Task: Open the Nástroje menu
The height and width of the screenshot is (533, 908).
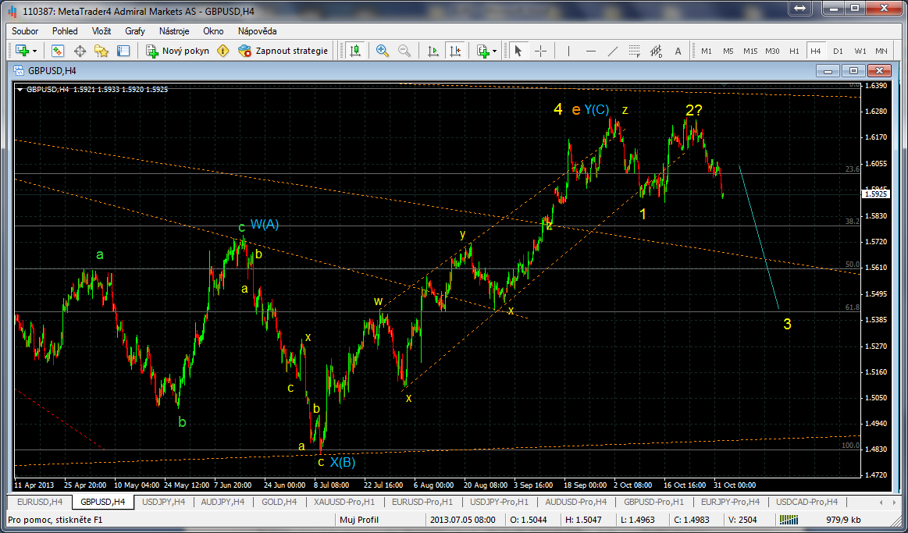Action: 176,31
